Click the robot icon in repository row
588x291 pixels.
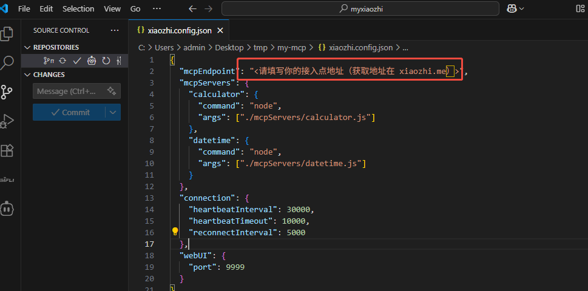coord(92,61)
